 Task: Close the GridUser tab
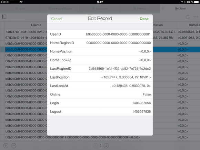tap(163, 8)
